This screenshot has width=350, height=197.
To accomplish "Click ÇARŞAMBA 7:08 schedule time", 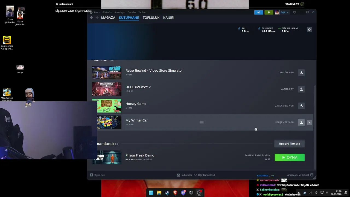I will click(x=284, y=106).
